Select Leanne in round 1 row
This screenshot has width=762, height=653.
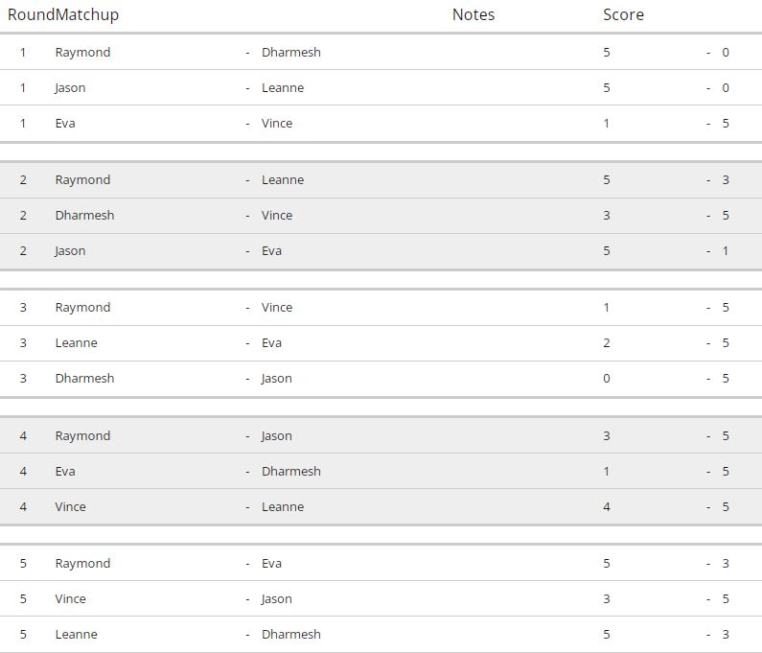tap(283, 87)
